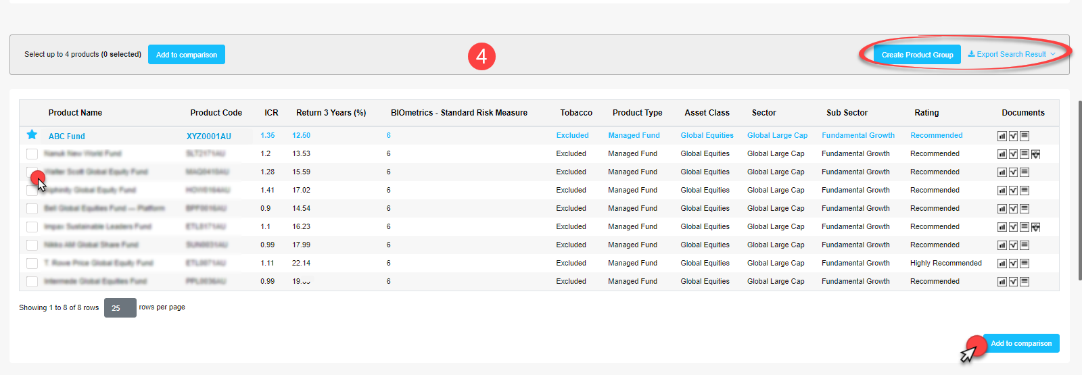The height and width of the screenshot is (375, 1082).
Task: Select the checkbox in the 14.54 return row
Action: [x=32, y=209]
